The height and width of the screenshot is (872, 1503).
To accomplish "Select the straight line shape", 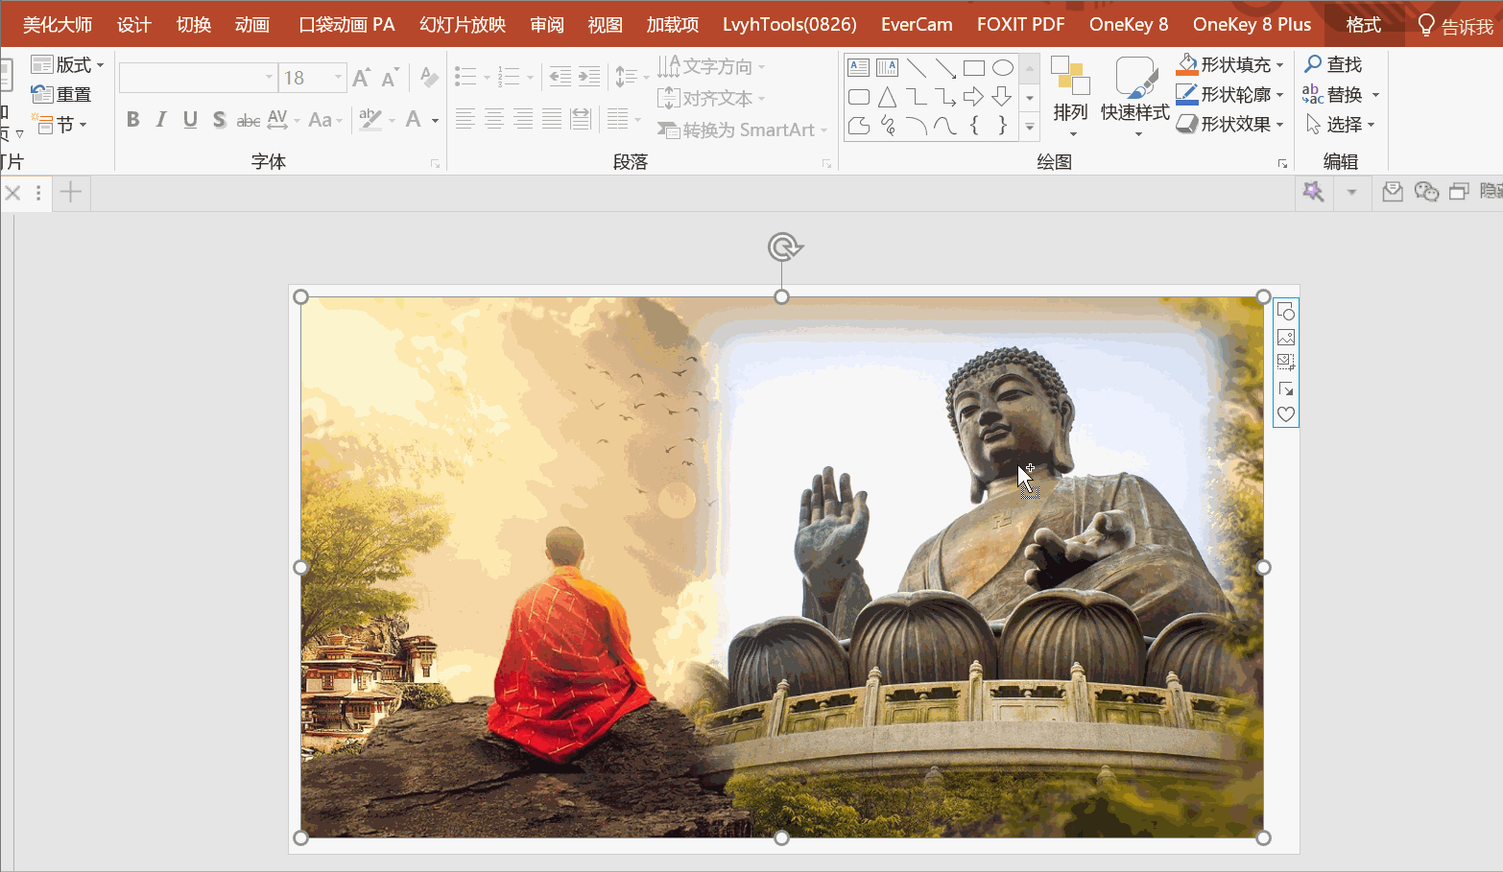I will (917, 68).
